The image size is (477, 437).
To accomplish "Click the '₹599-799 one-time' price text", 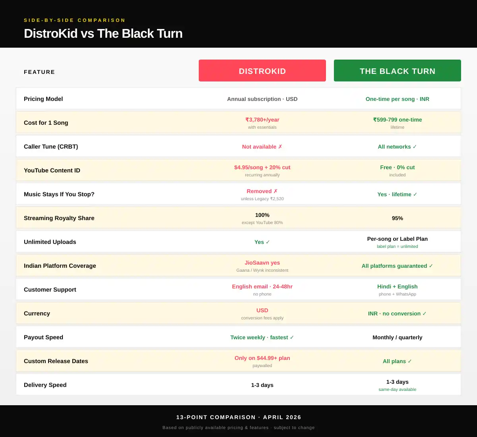I will (397, 120).
